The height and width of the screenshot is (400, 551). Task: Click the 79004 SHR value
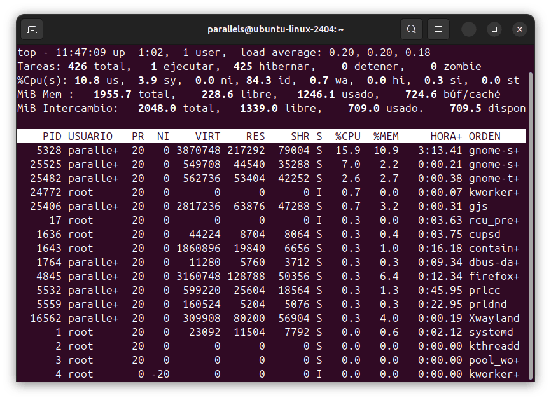(x=294, y=150)
